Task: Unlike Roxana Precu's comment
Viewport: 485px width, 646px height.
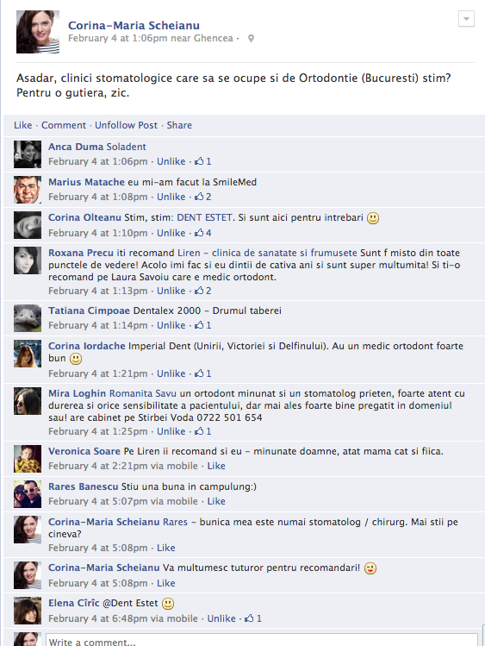Action: [x=171, y=291]
